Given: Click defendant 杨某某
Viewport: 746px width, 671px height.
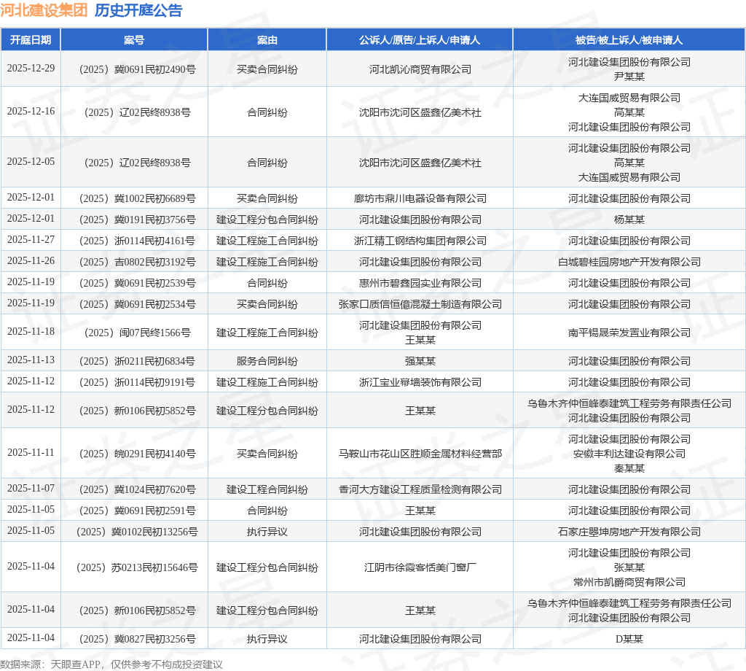Looking at the screenshot, I should coord(629,220).
